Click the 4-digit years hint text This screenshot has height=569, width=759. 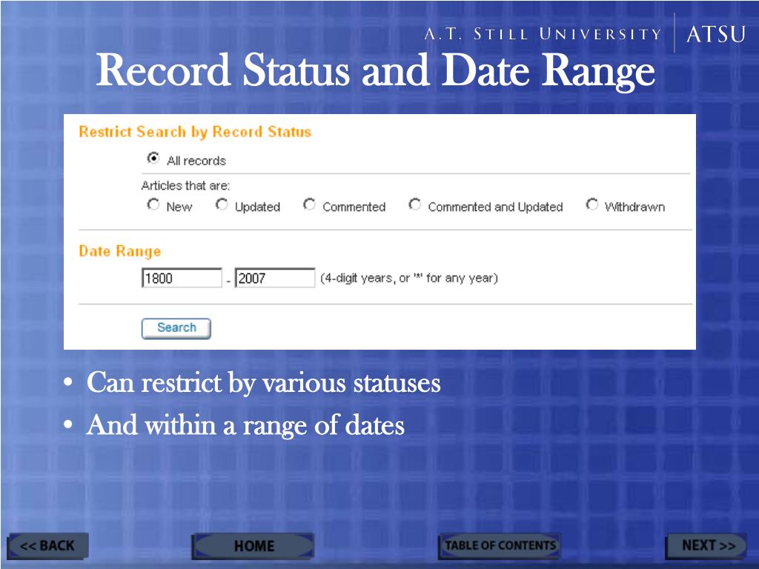point(409,279)
